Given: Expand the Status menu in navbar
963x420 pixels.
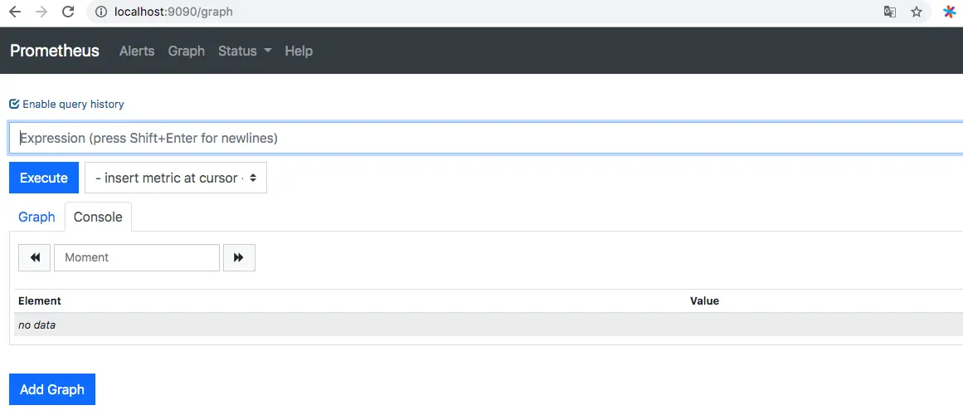Looking at the screenshot, I should pos(245,51).
